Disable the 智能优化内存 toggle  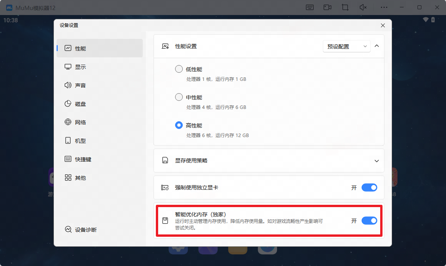tap(369, 221)
